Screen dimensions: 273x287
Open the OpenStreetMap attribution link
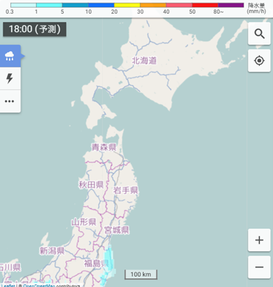click(39, 286)
